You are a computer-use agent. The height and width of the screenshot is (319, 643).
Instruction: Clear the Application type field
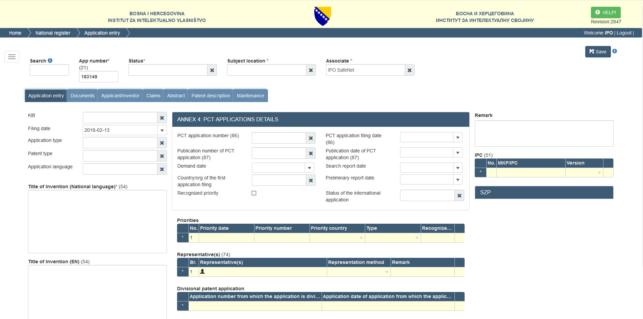[162, 143]
